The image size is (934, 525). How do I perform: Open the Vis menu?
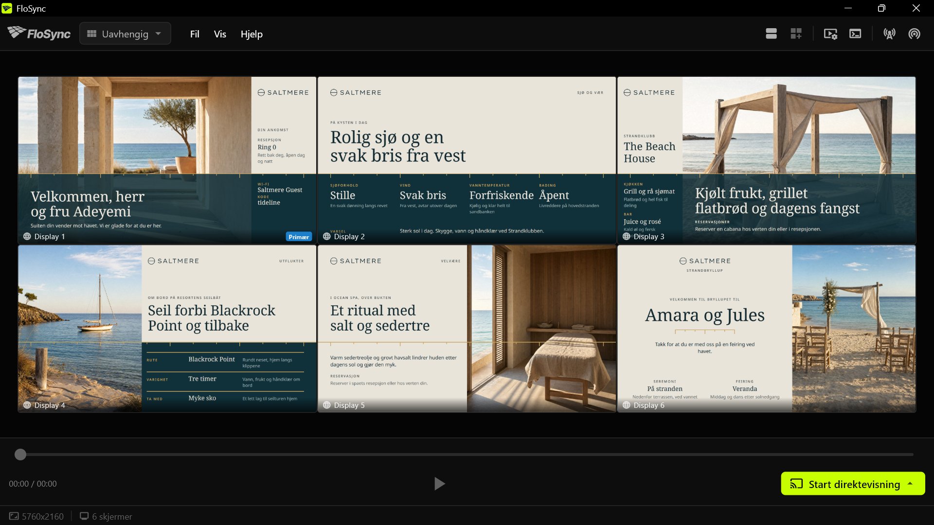coord(220,34)
